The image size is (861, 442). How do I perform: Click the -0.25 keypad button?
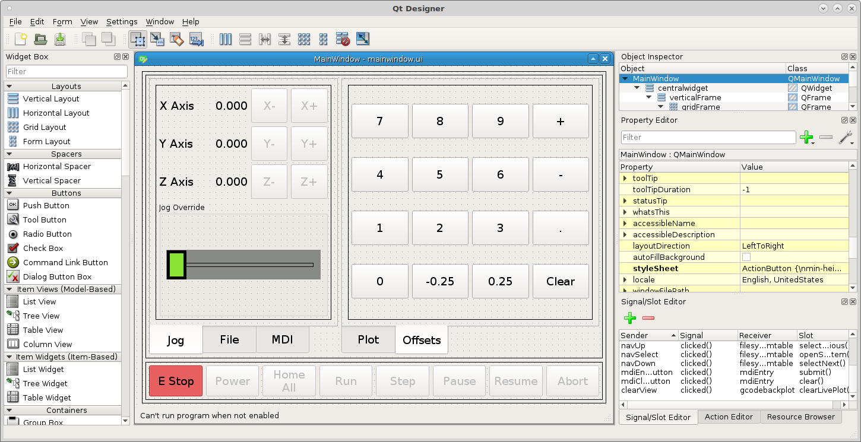pos(440,281)
